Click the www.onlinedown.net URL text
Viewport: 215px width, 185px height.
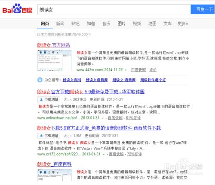[58, 118]
